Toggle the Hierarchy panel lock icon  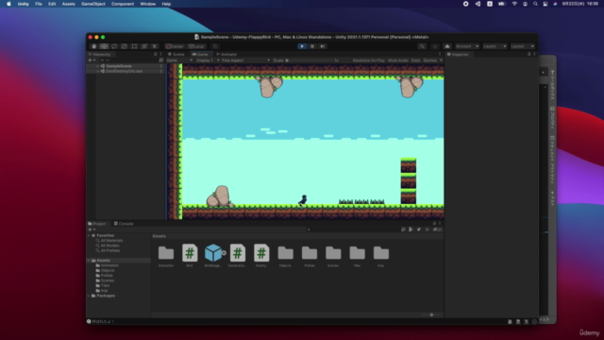(x=155, y=55)
